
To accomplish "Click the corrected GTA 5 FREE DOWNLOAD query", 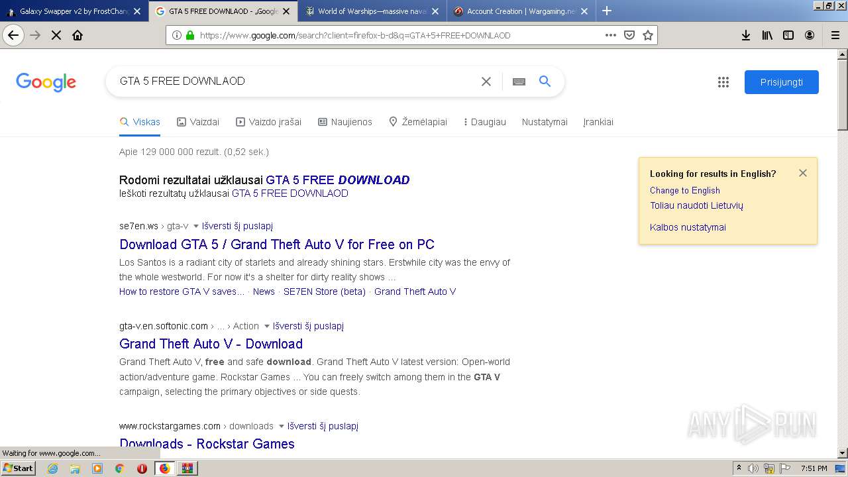I will (338, 180).
